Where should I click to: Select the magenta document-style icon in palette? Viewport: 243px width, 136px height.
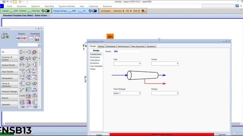[28, 102]
